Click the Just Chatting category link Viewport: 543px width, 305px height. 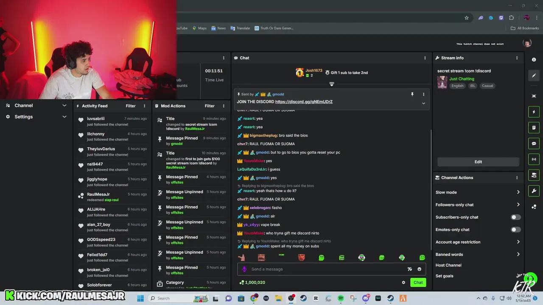point(462,79)
